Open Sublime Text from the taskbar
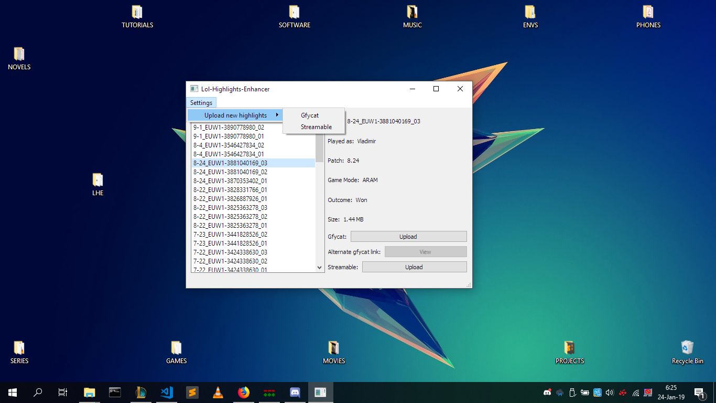This screenshot has width=716, height=403. 192,392
